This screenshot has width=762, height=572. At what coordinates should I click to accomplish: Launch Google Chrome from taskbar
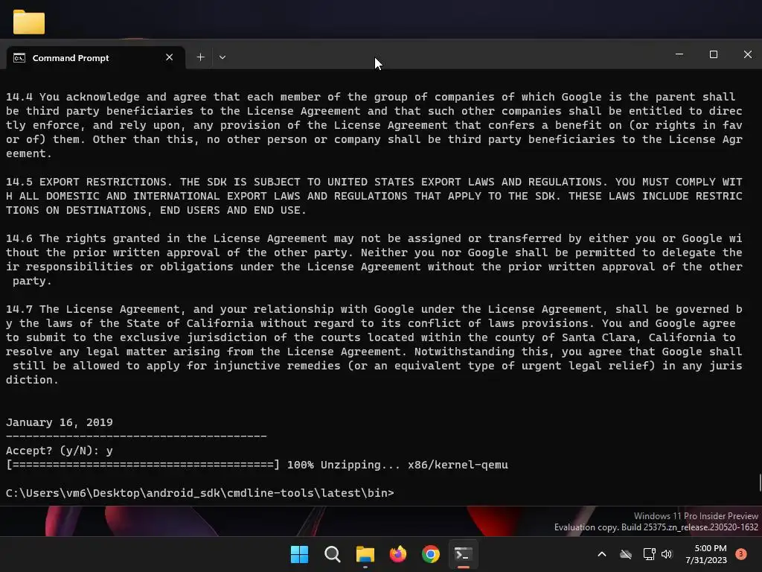click(x=431, y=554)
